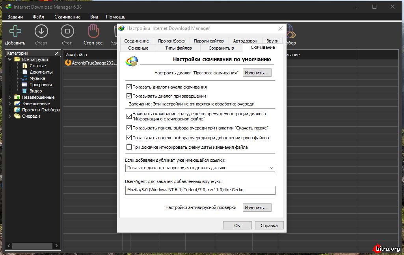Select the Сжатые category icon

(x=25, y=66)
